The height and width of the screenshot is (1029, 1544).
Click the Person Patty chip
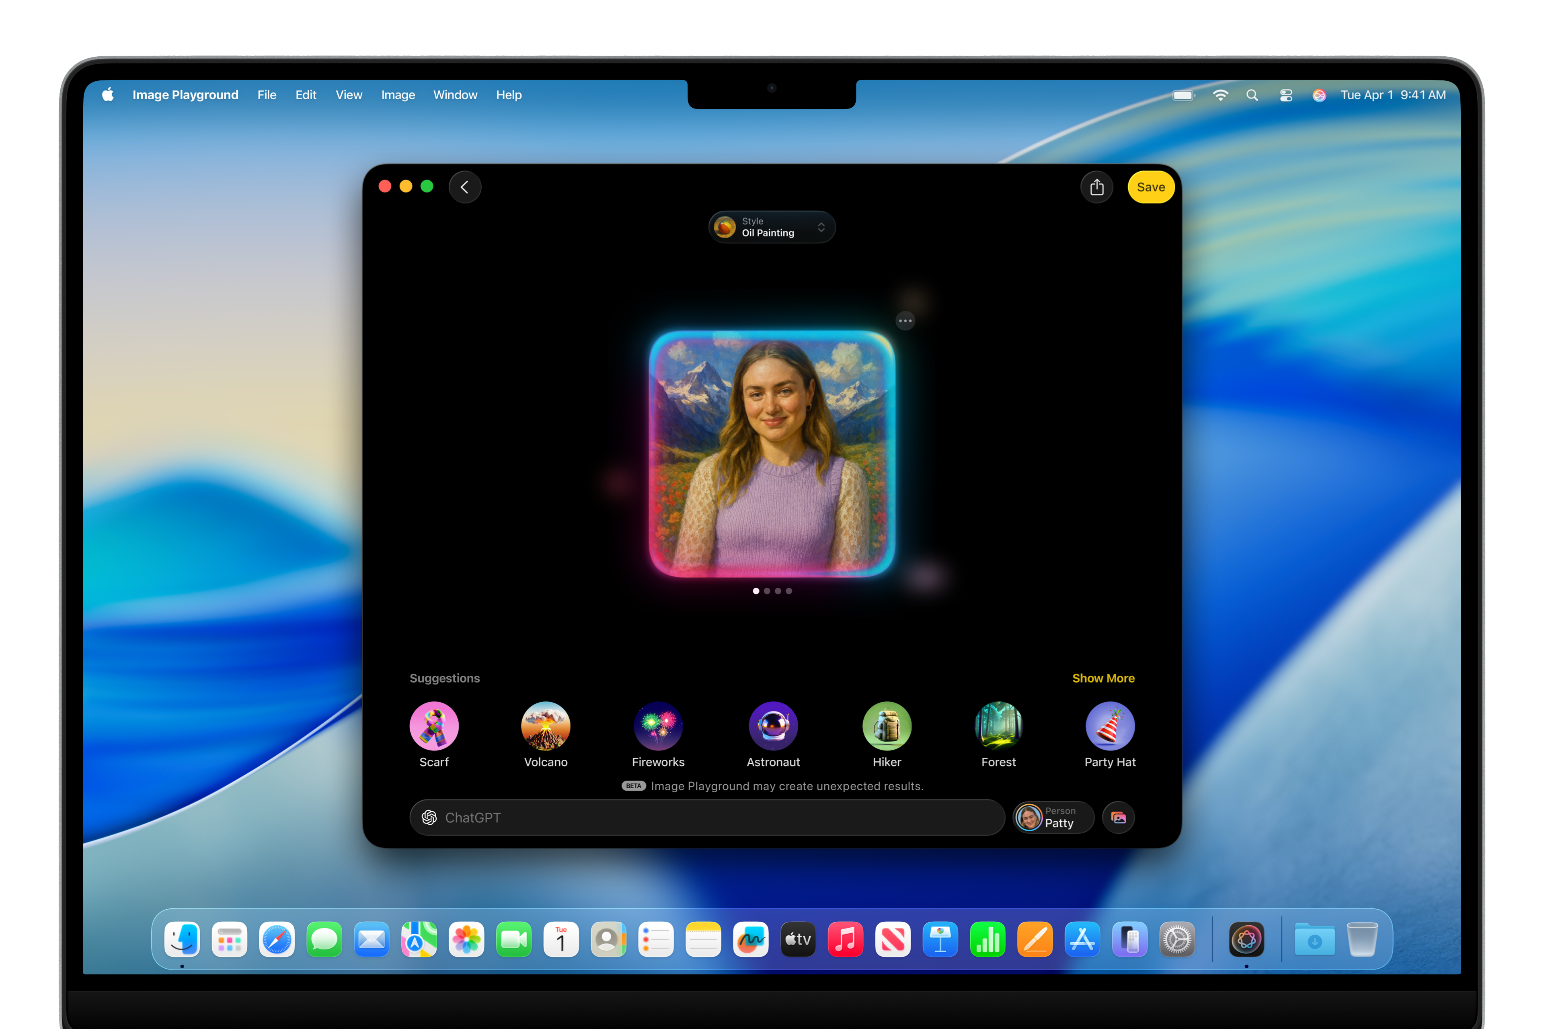(1052, 817)
